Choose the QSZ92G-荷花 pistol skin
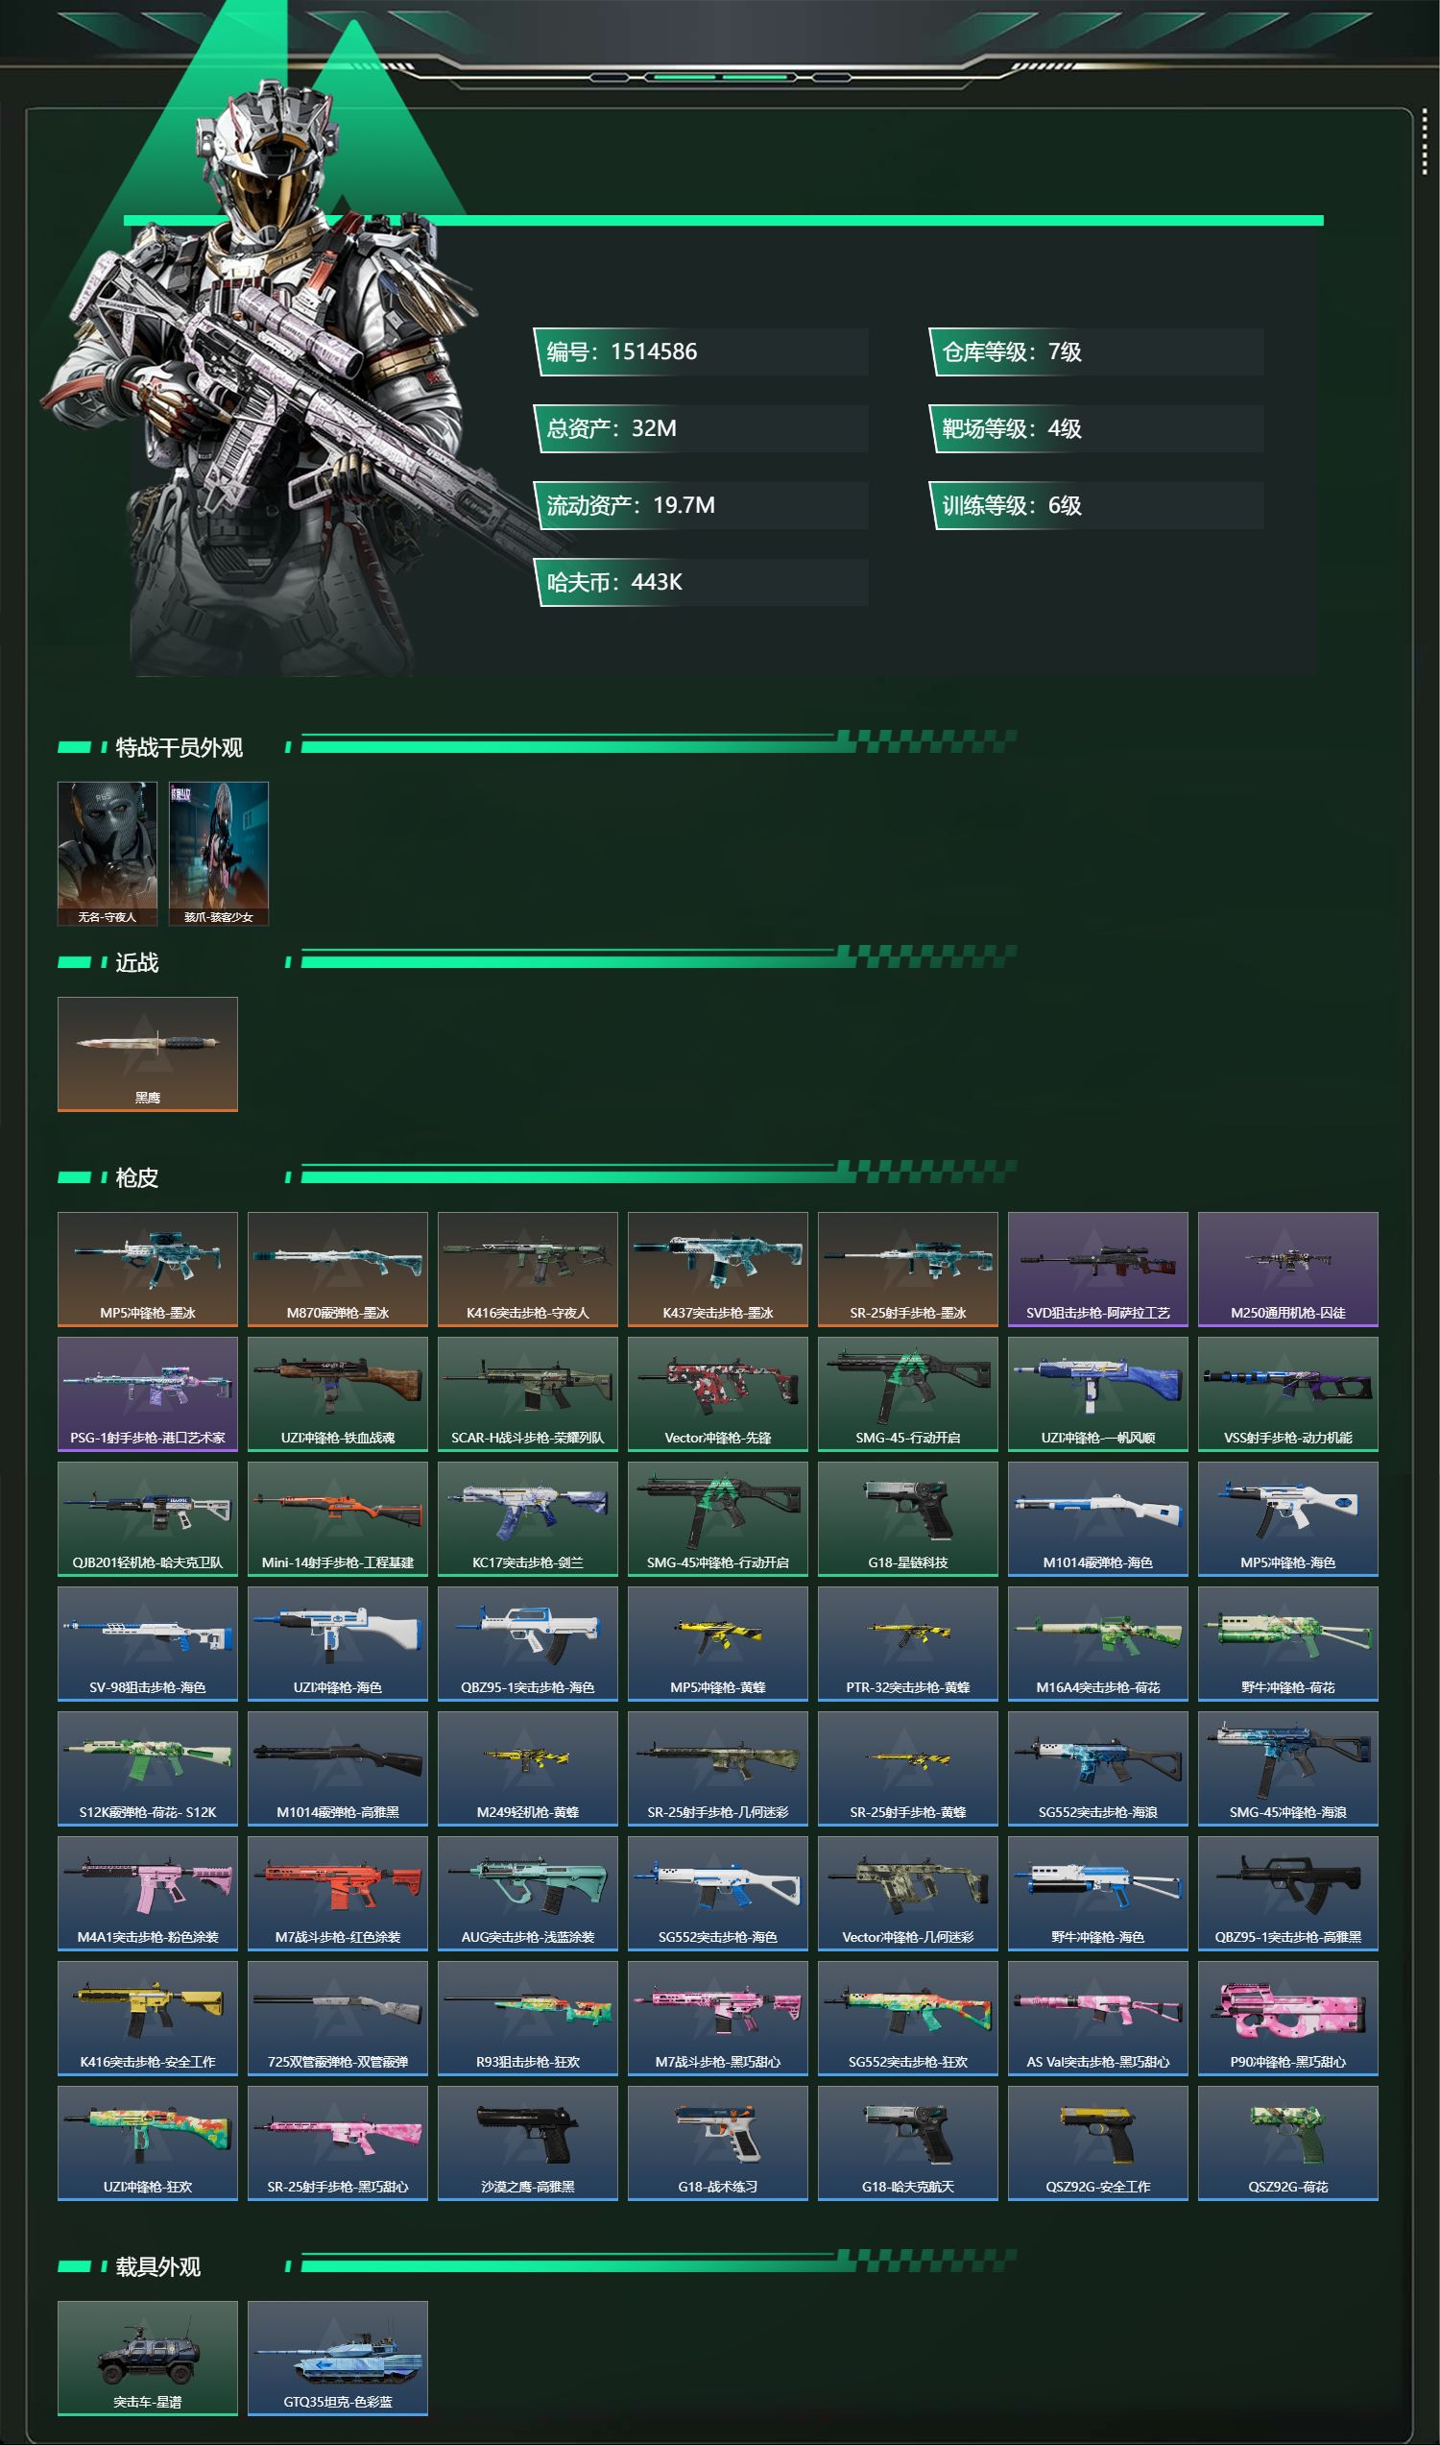This screenshot has width=1440, height=2445. (1288, 2143)
